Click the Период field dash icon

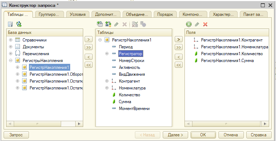(x=114, y=47)
